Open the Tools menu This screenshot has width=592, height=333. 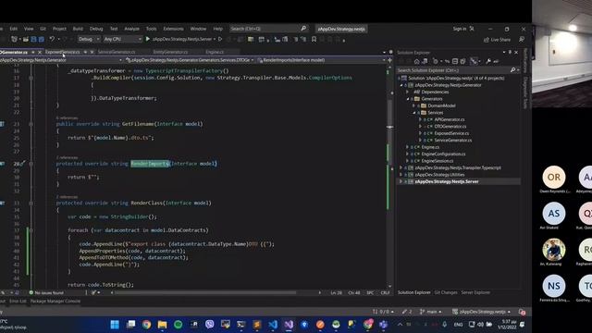tap(151, 29)
